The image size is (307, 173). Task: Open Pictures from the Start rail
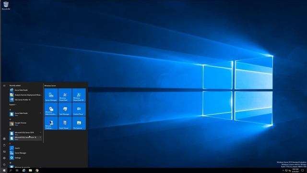click(4, 152)
